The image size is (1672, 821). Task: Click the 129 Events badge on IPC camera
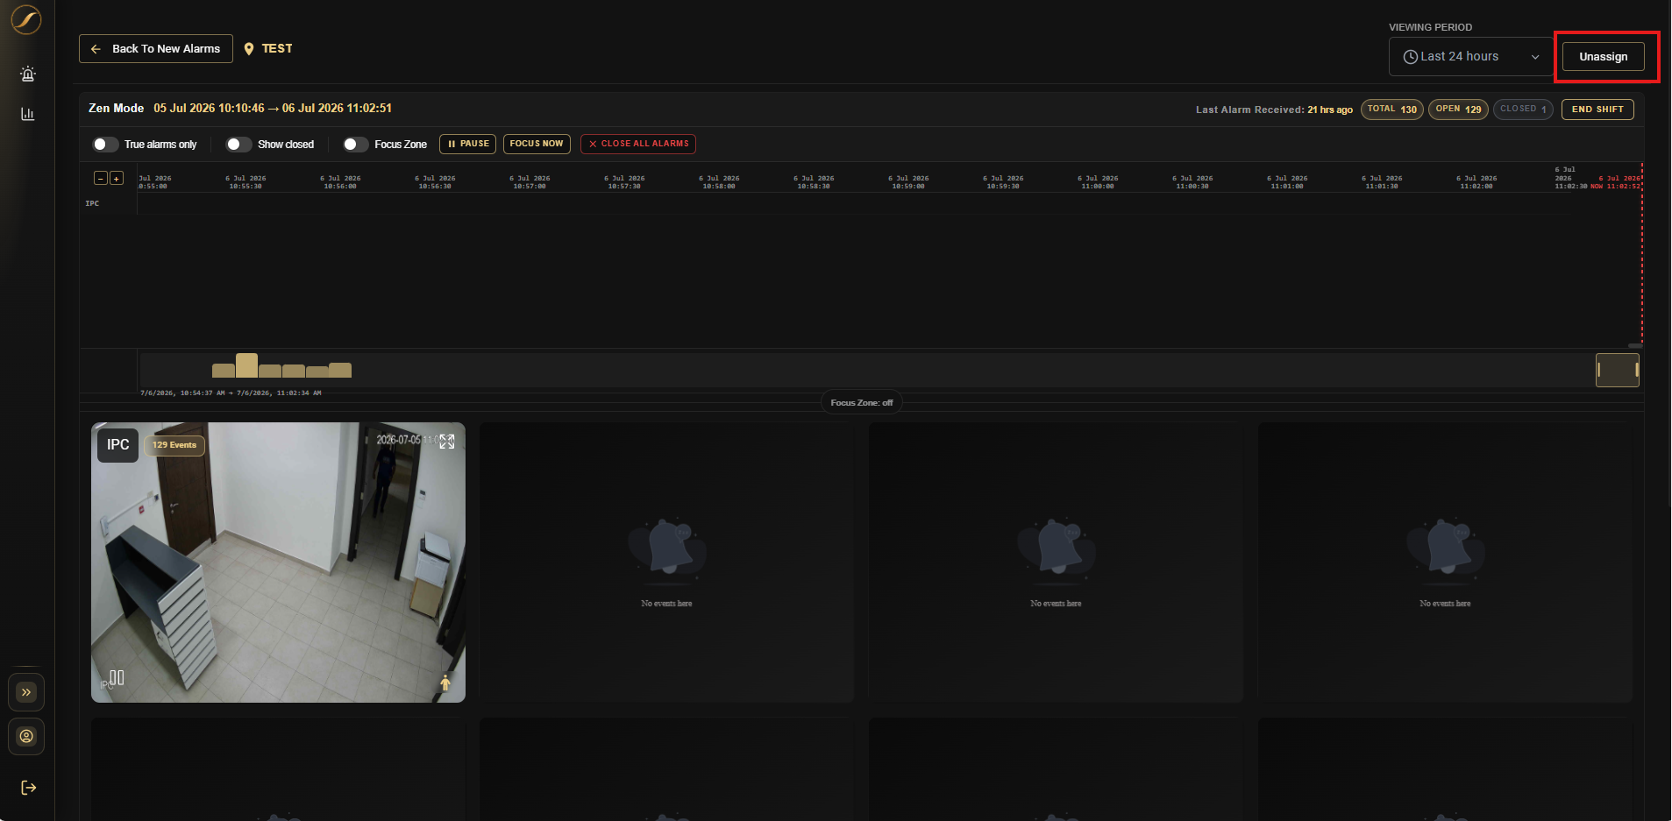tap(174, 445)
